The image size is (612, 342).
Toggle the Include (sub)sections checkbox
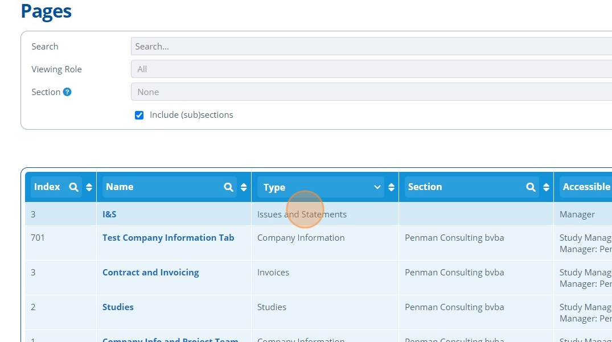(139, 115)
